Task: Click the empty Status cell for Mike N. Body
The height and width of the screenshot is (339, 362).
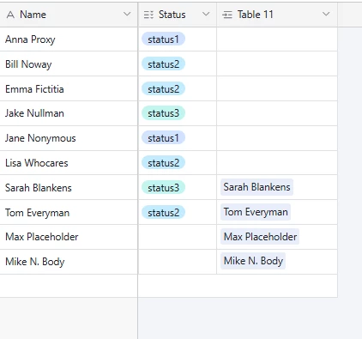Action: 178,262
